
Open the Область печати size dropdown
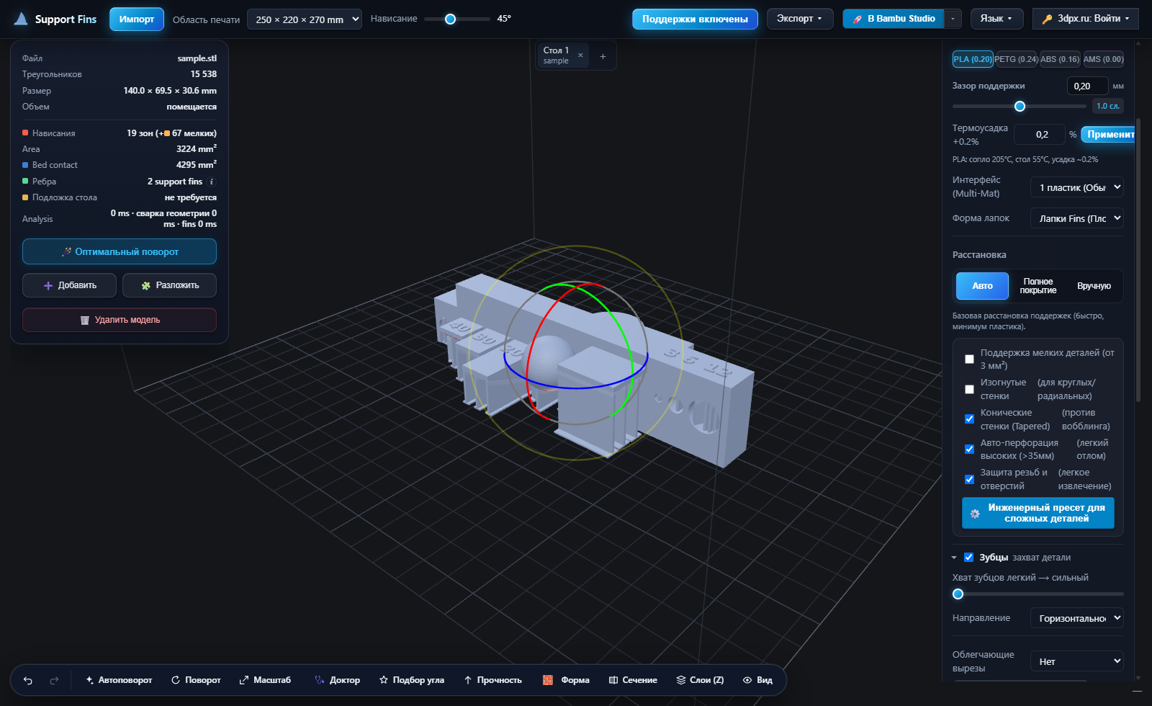click(x=305, y=19)
